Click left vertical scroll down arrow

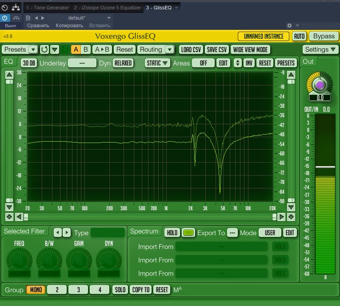tap(9, 207)
